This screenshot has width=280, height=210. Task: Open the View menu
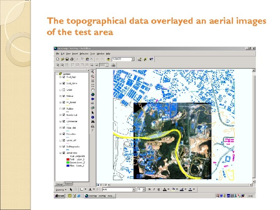(68, 54)
